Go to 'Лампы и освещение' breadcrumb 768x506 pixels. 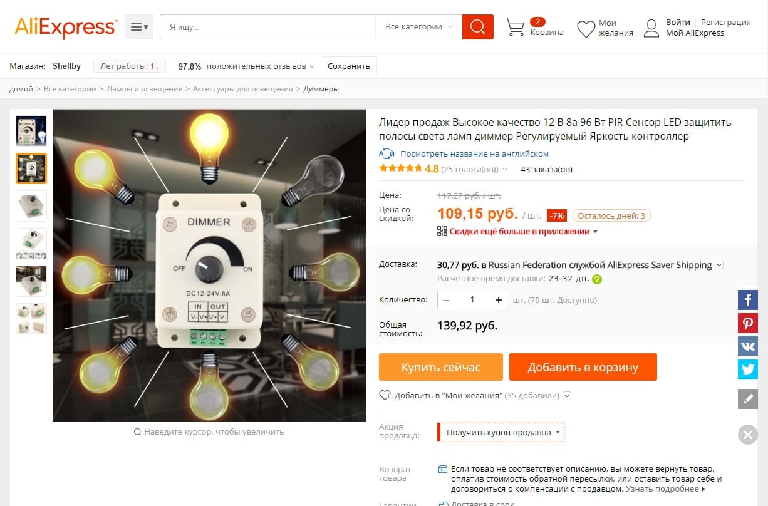point(144,89)
